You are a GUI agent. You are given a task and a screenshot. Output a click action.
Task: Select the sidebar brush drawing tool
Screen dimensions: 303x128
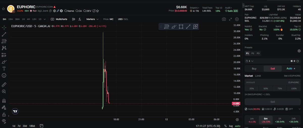click(4, 62)
